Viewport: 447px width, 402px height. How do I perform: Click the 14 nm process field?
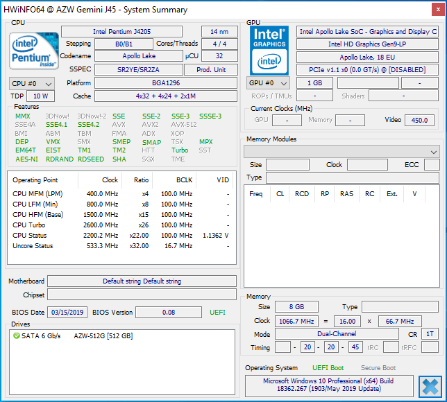pyautogui.click(x=219, y=32)
